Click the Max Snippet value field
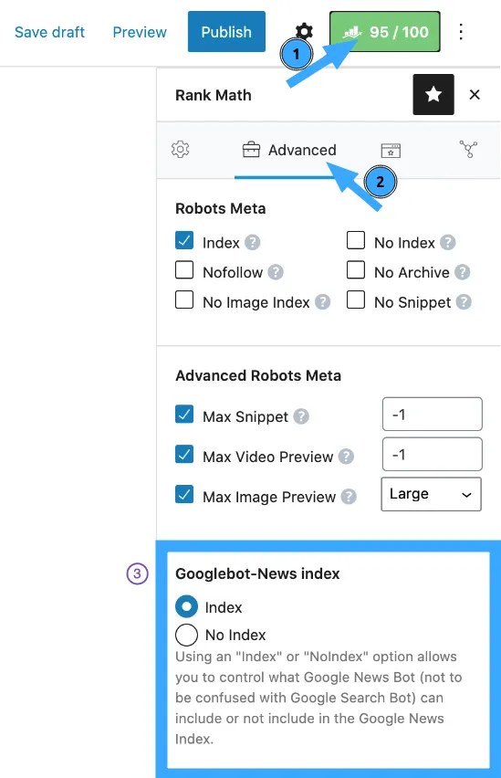The height and width of the screenshot is (778, 501). [x=432, y=414]
